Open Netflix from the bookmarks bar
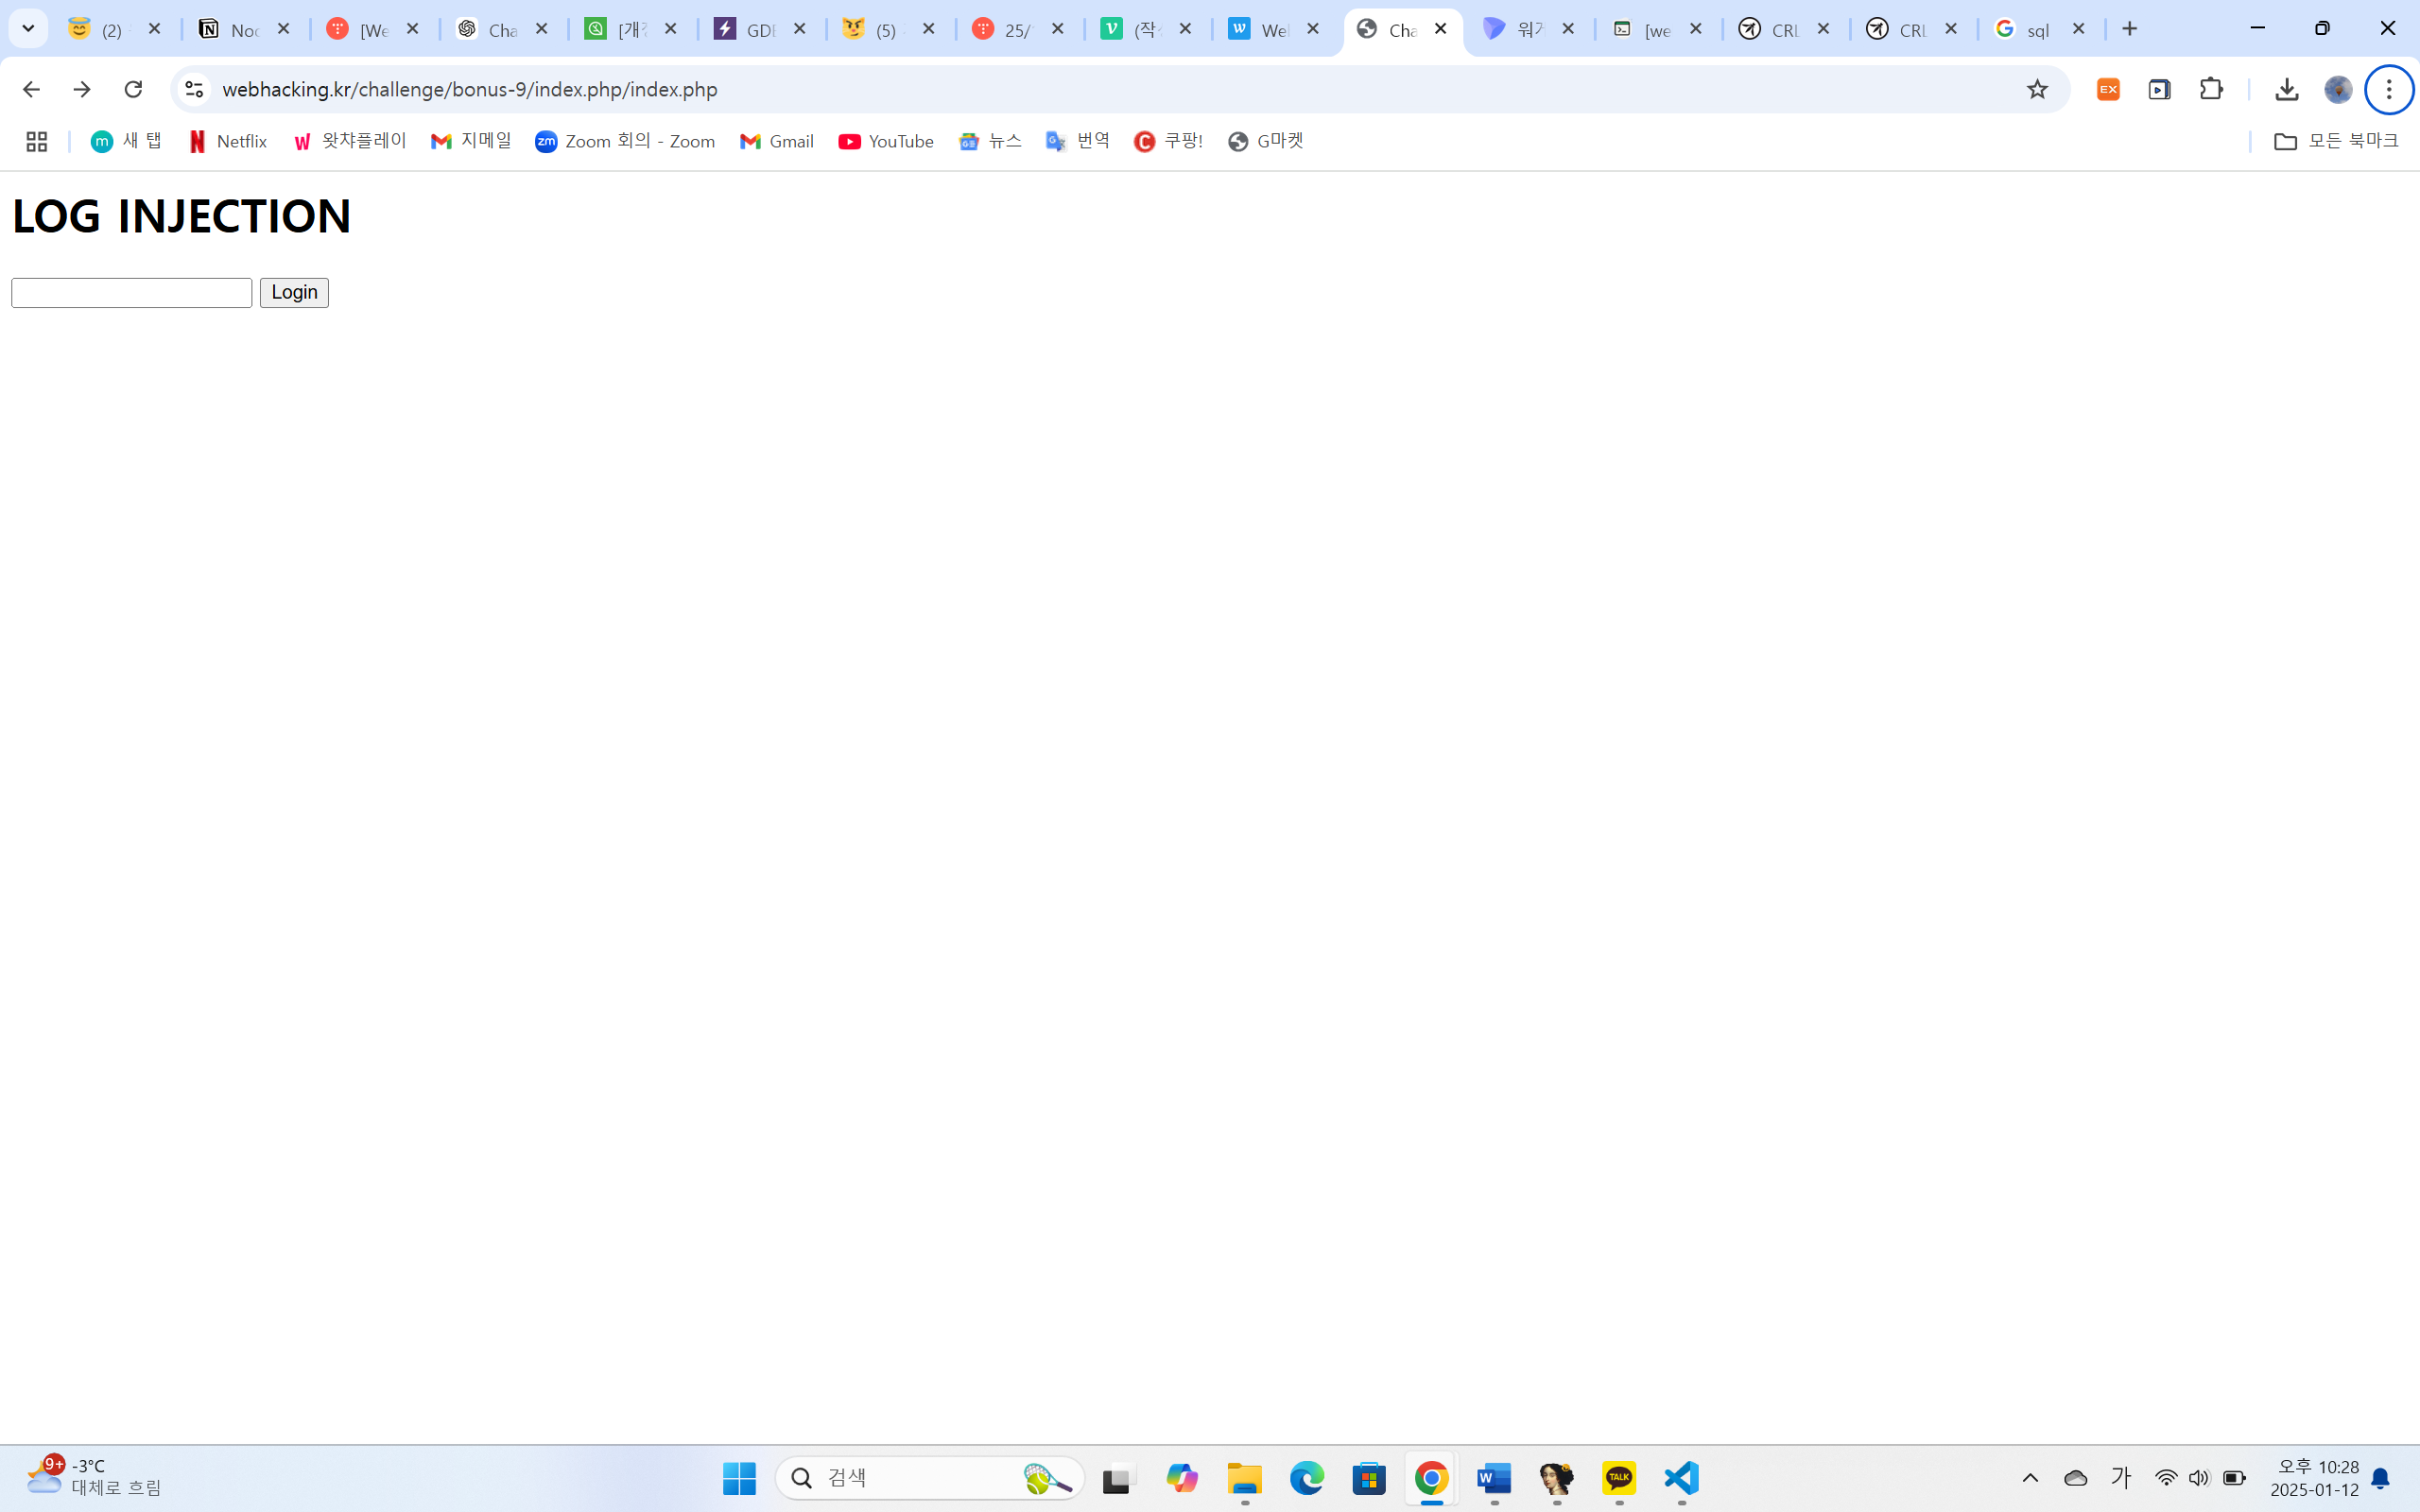The image size is (2420, 1512). 228,141
